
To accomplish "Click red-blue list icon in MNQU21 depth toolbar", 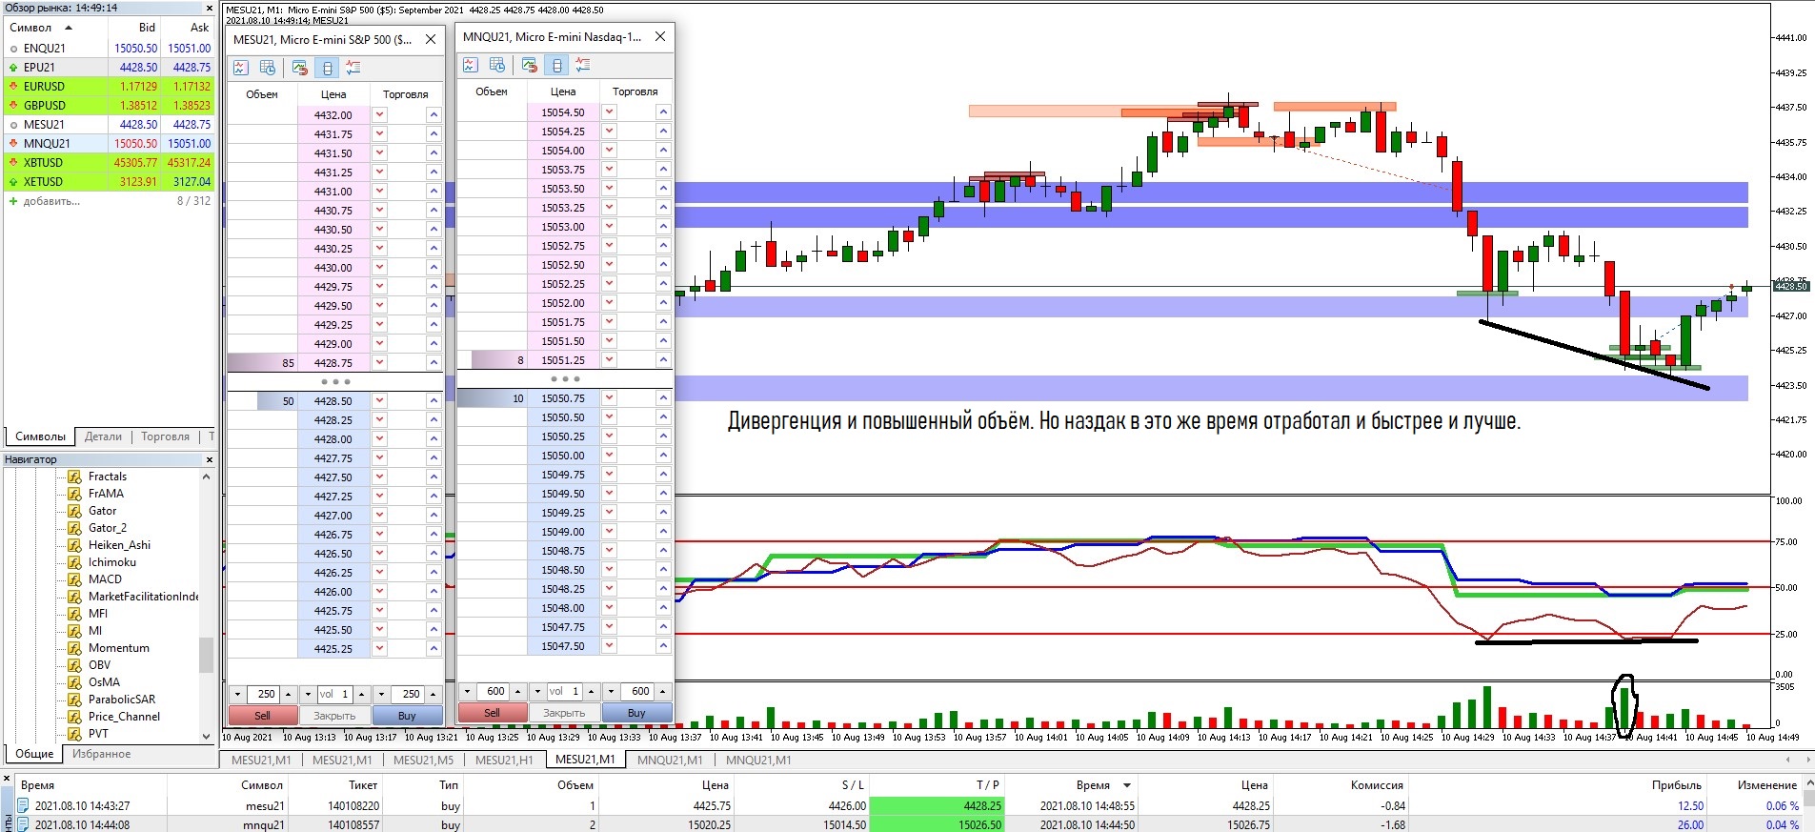I will point(583,65).
